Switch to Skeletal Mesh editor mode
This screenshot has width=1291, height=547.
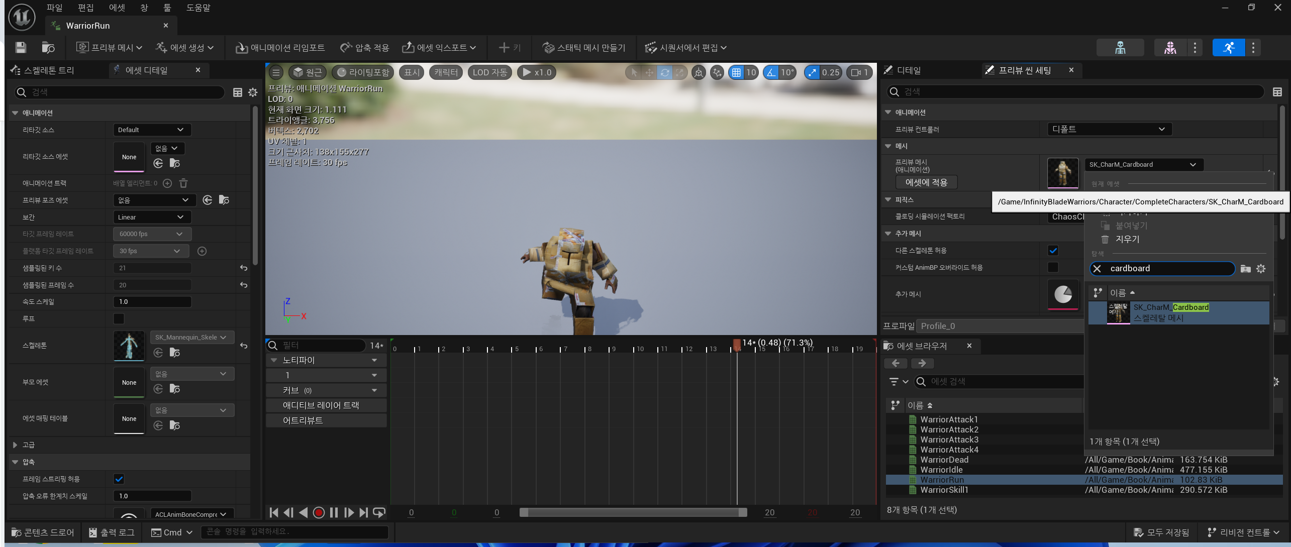(1170, 48)
